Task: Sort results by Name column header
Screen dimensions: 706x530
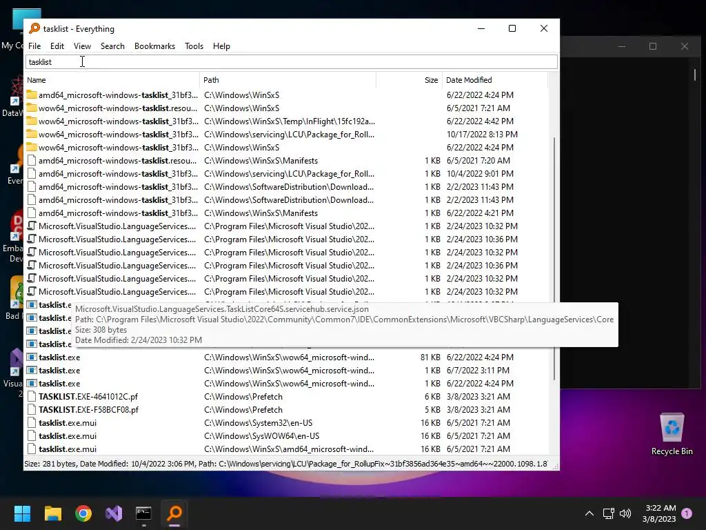Action: coord(112,80)
